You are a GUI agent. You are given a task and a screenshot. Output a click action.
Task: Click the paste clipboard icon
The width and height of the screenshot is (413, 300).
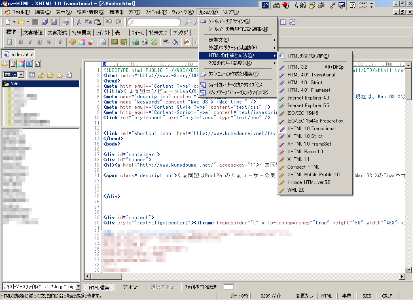[97, 22]
